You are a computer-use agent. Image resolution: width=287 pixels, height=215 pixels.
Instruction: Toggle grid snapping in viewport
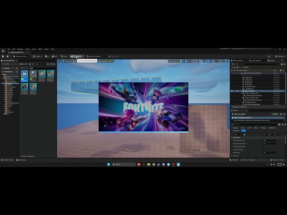pos(201,61)
